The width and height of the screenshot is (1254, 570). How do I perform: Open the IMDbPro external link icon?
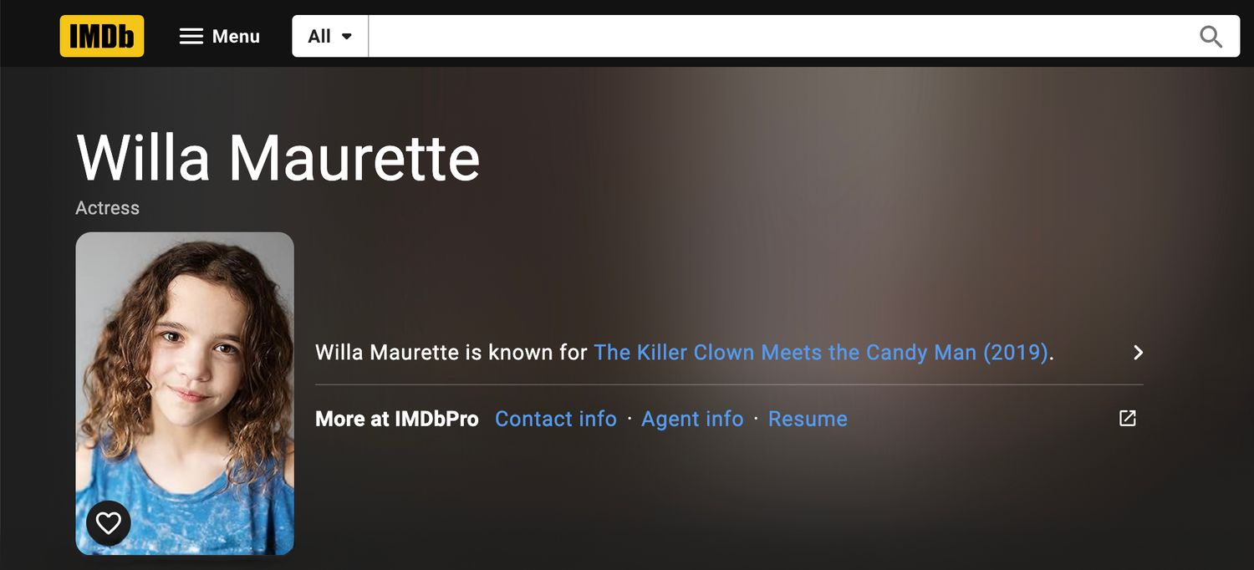coord(1127,418)
